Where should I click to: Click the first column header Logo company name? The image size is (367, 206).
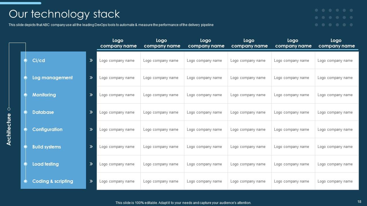pyautogui.click(x=118, y=43)
